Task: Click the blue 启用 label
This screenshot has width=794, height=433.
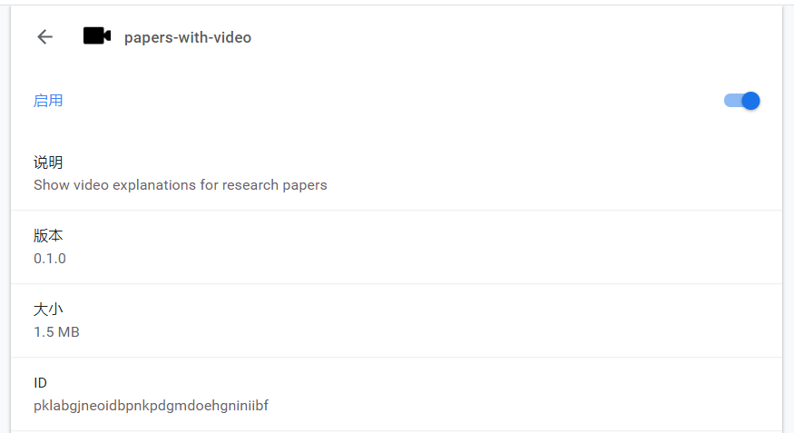Action: pyautogui.click(x=48, y=101)
